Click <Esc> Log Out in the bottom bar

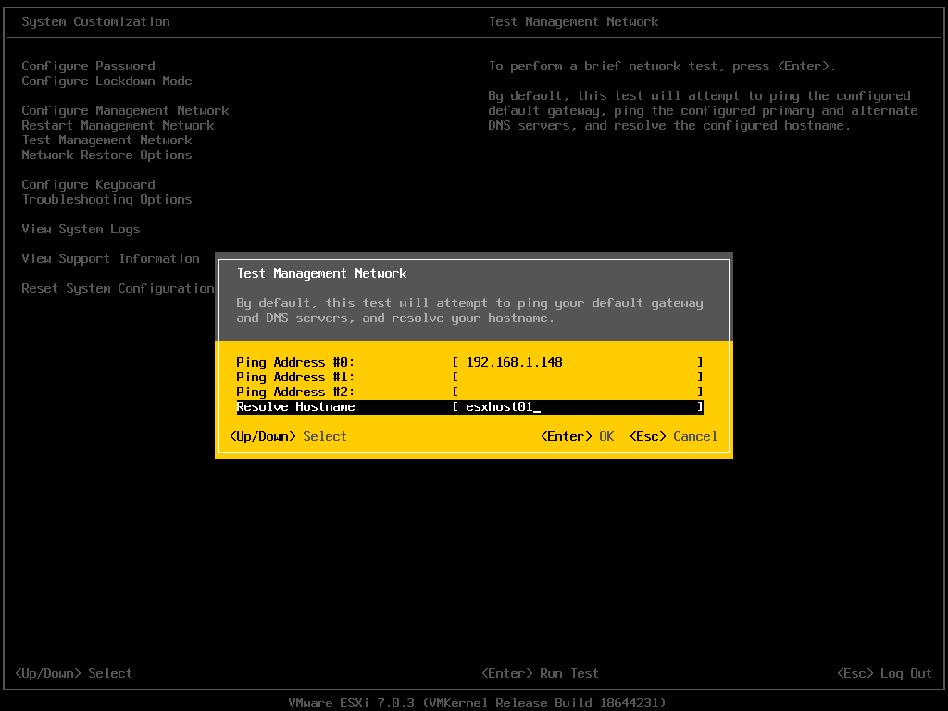[x=884, y=674]
